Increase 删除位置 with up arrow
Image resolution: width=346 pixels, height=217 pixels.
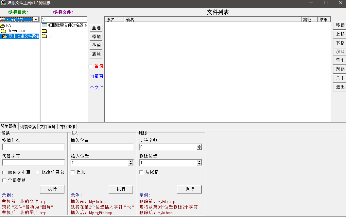(x=199, y=162)
